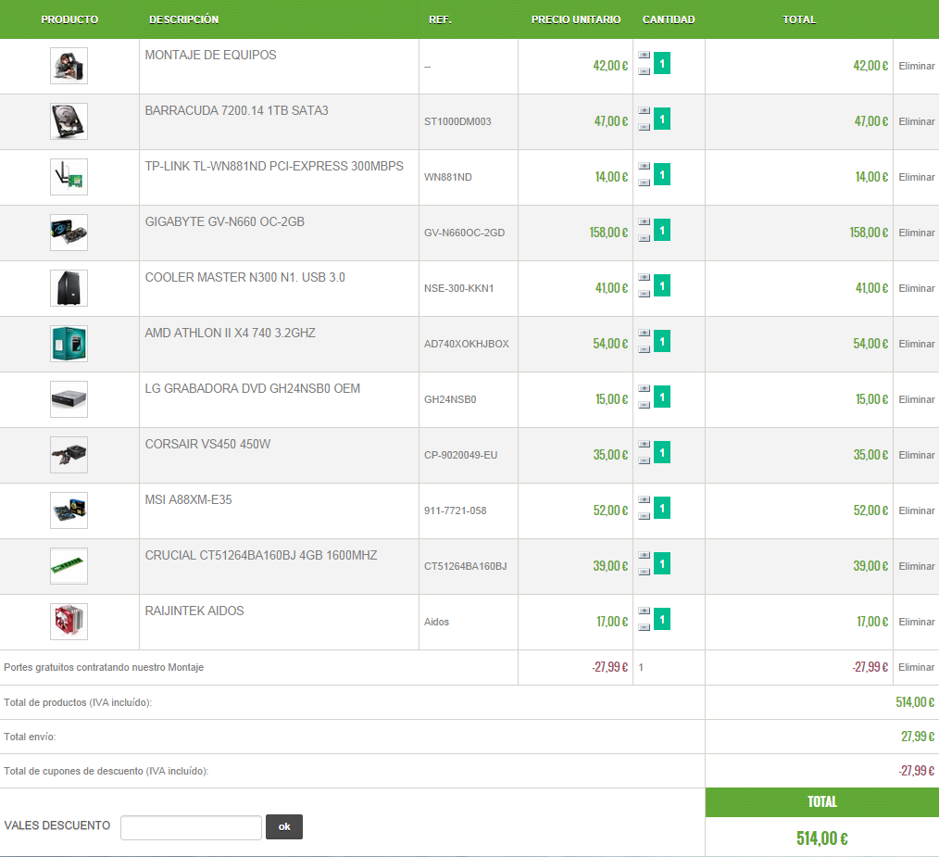Screen dimensions: 939x857
Task: Open the AMD Athlon processor thumbnail
Action: (x=69, y=344)
